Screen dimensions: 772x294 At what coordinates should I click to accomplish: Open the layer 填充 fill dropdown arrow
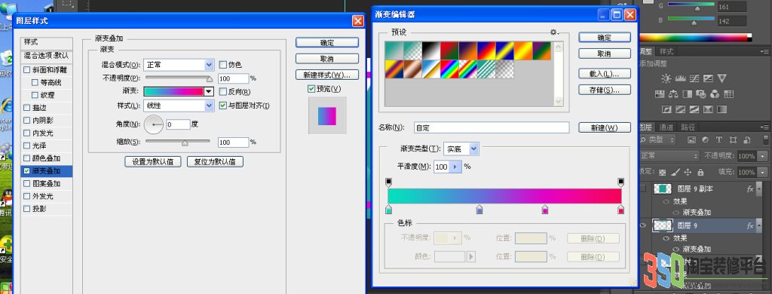pyautogui.click(x=763, y=173)
